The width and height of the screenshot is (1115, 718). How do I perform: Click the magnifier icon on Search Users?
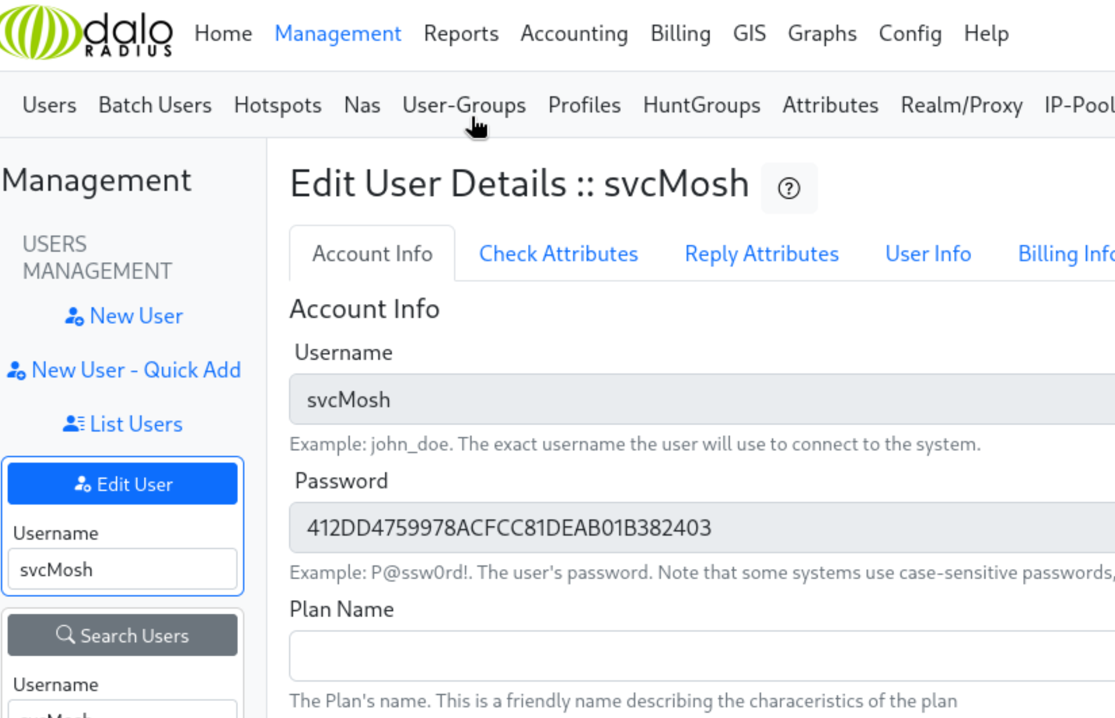[x=65, y=634]
